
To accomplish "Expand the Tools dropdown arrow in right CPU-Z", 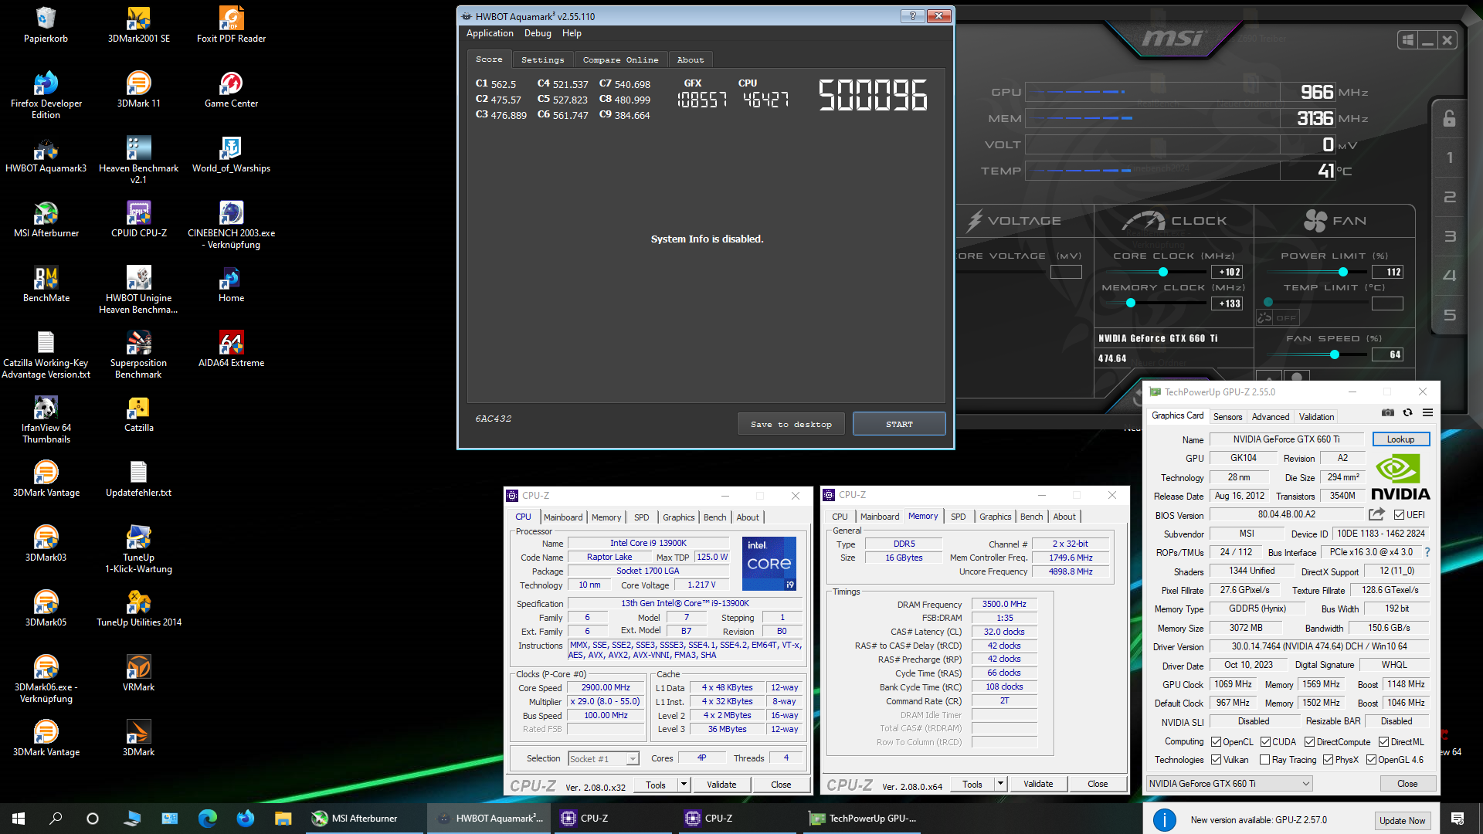I will [1000, 784].
